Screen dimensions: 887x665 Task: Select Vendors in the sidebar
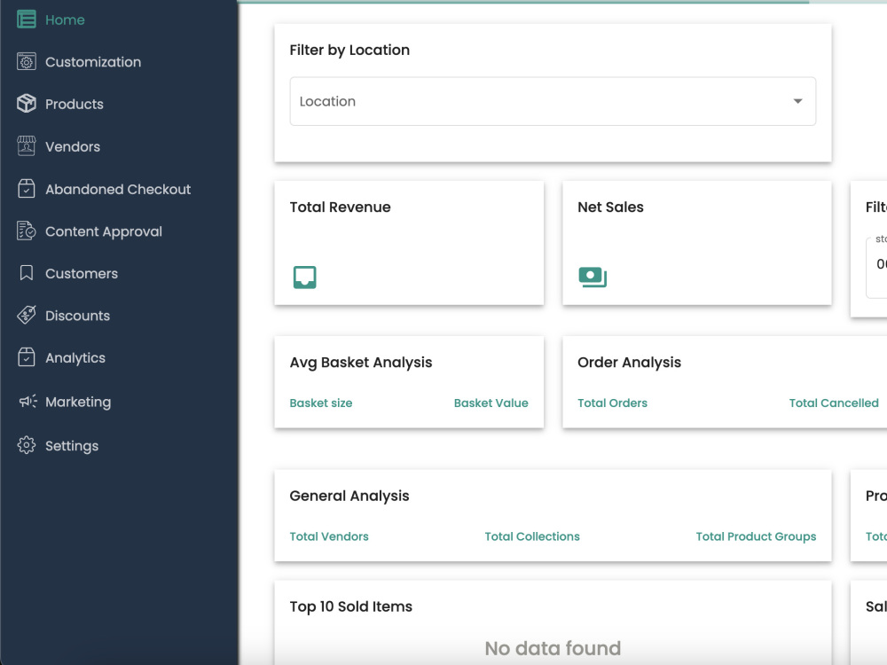[73, 146]
